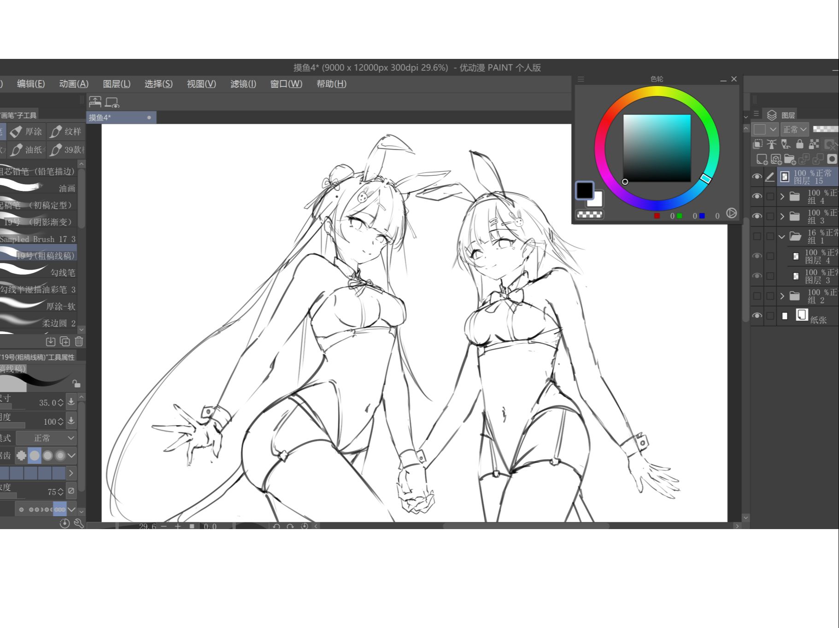Collapse folder 组 1 chevron
The height and width of the screenshot is (628, 839).
coord(782,236)
